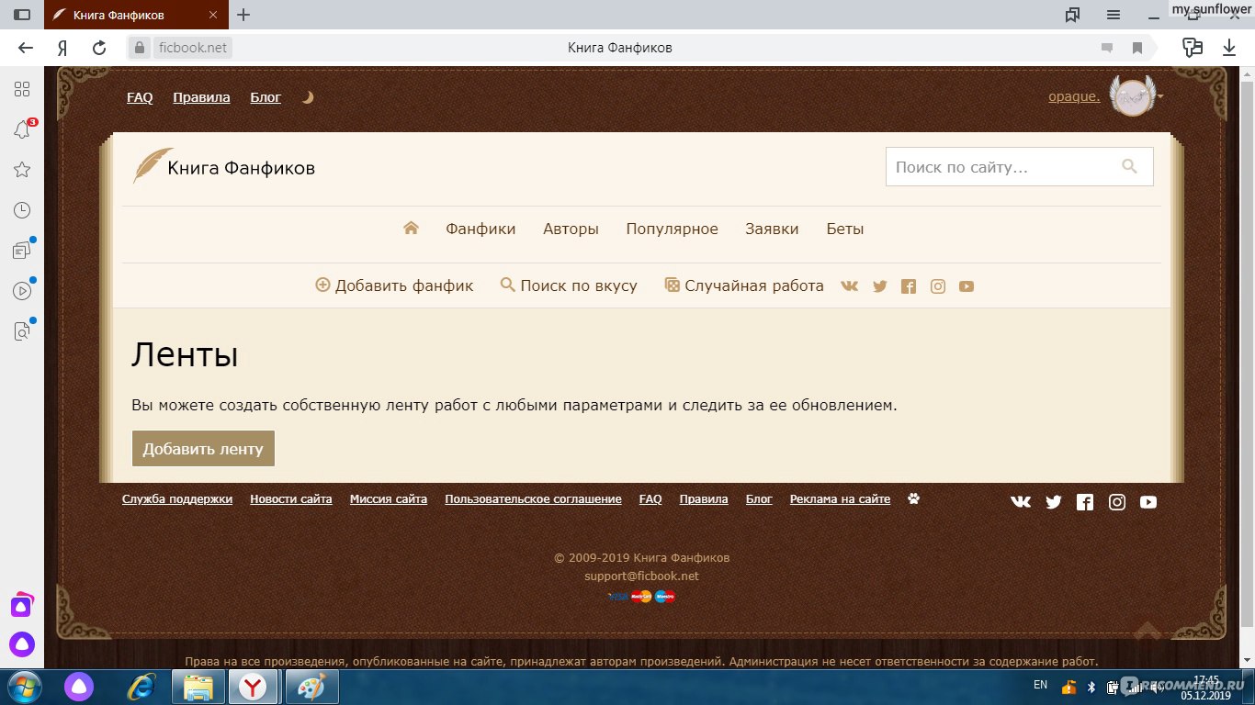Open the document search icon in sidebar
Image resolution: width=1255 pixels, height=705 pixels.
(x=22, y=331)
